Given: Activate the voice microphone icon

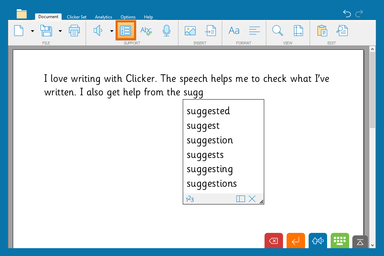Looking at the screenshot, I should coord(166,31).
